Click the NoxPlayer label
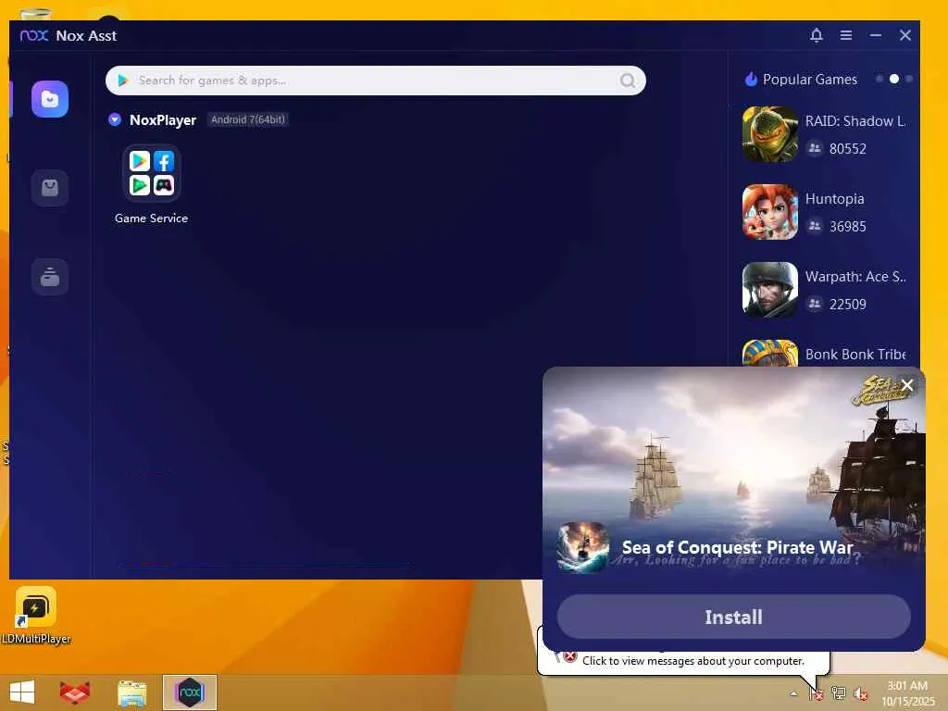The width and height of the screenshot is (948, 711). tap(163, 119)
